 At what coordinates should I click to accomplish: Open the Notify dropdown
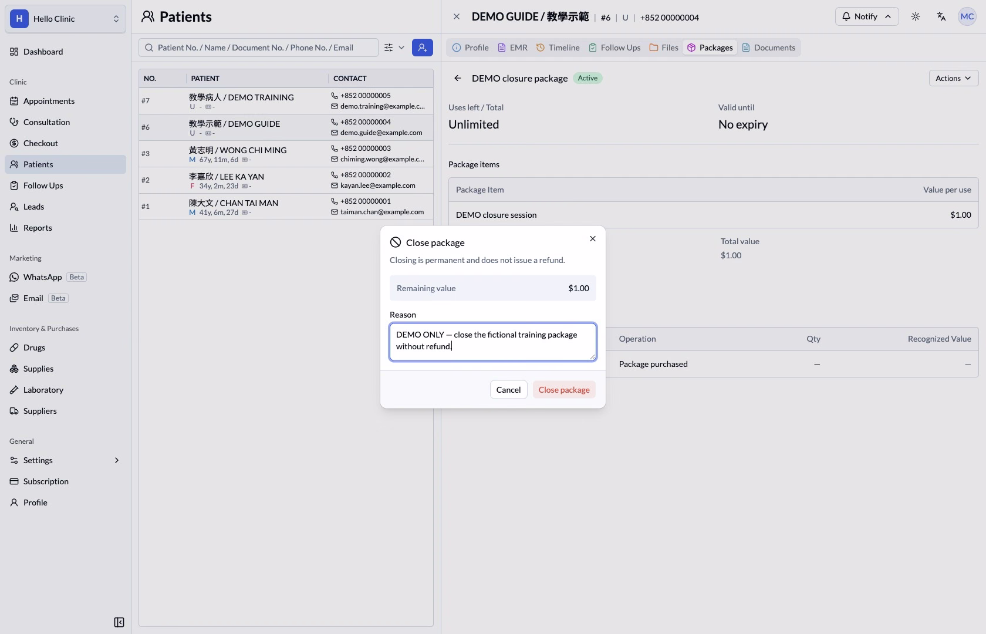click(867, 16)
